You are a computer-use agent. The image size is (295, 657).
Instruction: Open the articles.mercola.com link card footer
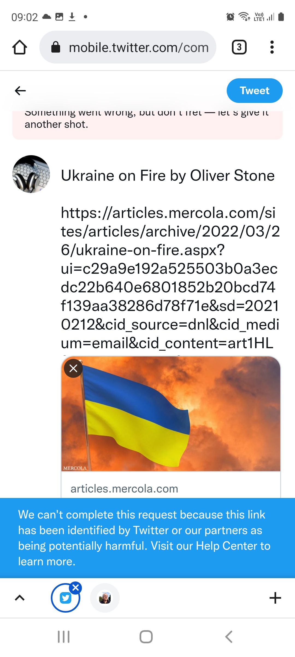coord(171,489)
